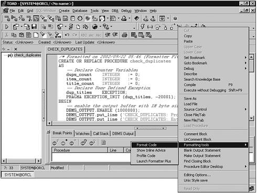Click the Save floppy disk toolbar icon
Screen dimensions: 257x193
(x=34, y=27)
